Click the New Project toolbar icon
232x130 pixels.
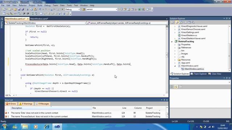pyautogui.click(x=4, y=9)
